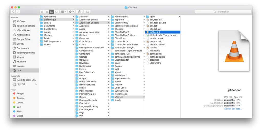This screenshot has height=132, width=262.
Task: Open the item arrangement dropdown
Action: [63, 12]
